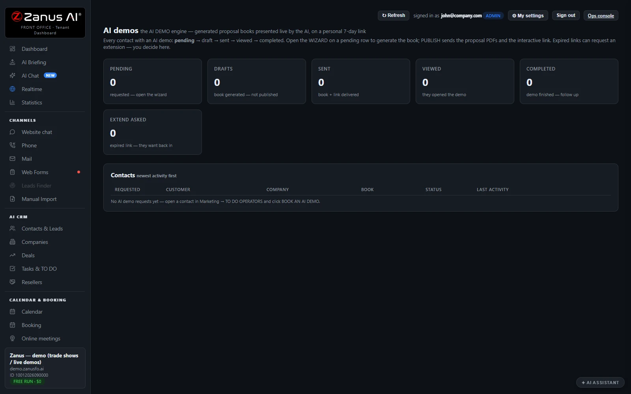The height and width of the screenshot is (394, 631).
Task: Click the Website chat bubble icon
Action: pyautogui.click(x=12, y=132)
